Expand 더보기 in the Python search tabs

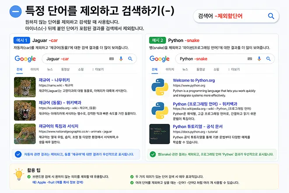[x=234, y=70]
